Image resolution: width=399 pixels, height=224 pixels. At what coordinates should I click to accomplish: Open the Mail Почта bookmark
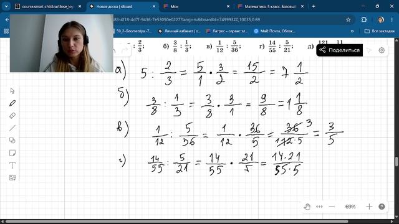275,31
